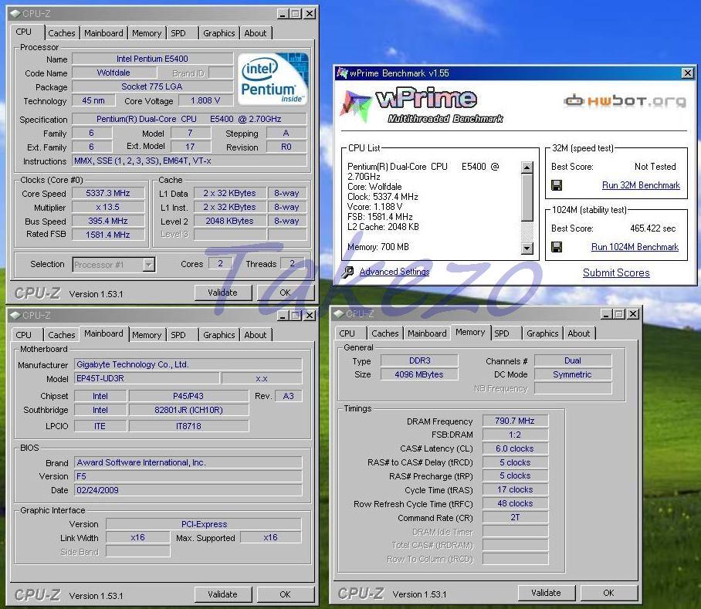
Task: Click the Multiplier value x 13.5
Action: click(x=108, y=207)
